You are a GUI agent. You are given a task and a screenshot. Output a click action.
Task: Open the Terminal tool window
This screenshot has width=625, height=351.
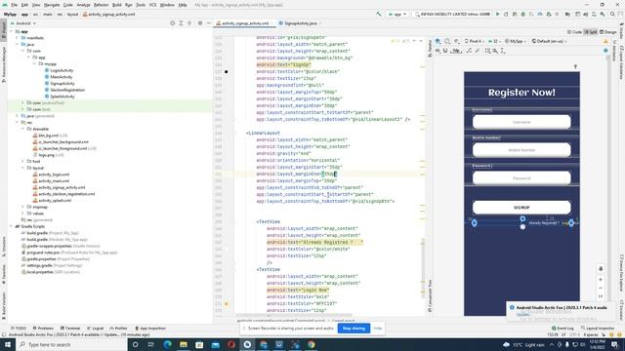[70, 328]
